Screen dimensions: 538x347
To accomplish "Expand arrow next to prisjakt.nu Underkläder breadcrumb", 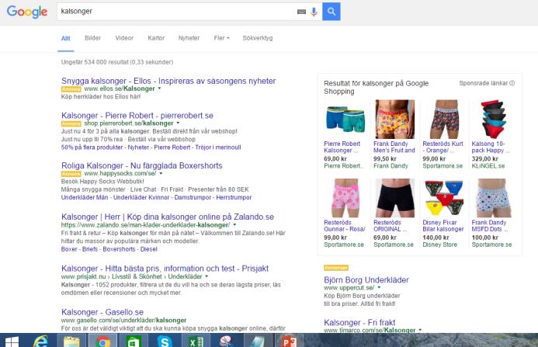I will (x=207, y=276).
